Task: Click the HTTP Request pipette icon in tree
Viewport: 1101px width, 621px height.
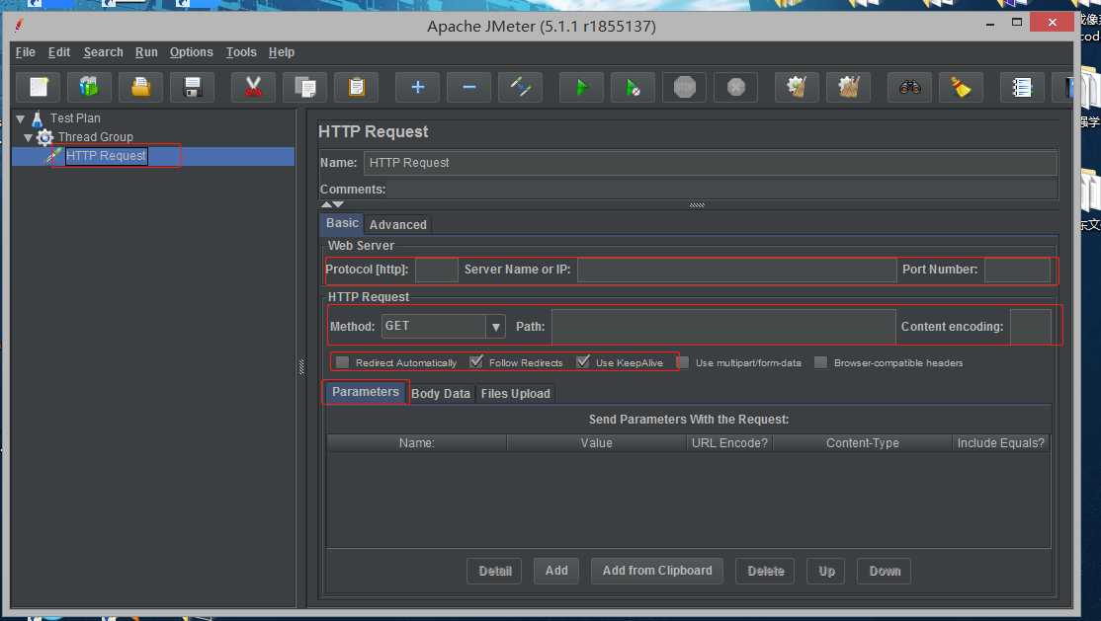Action: point(54,155)
